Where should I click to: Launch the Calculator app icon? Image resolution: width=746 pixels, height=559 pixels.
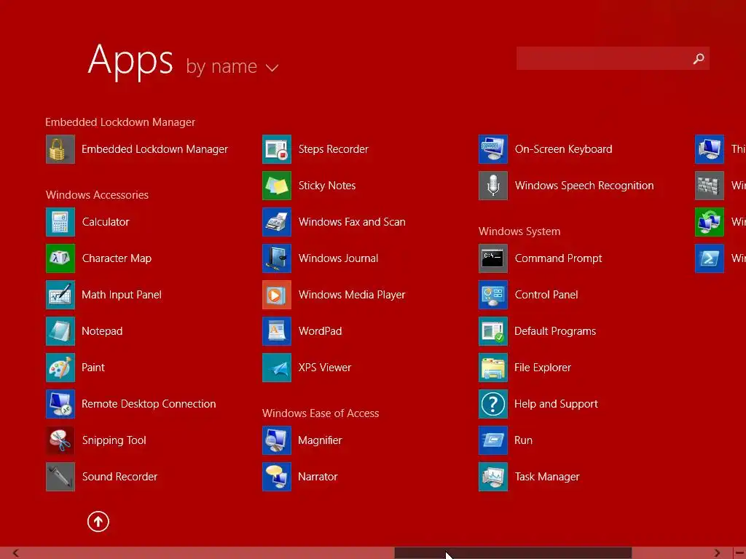coord(60,222)
